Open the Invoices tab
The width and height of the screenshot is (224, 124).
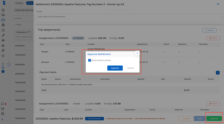pos(19,3)
